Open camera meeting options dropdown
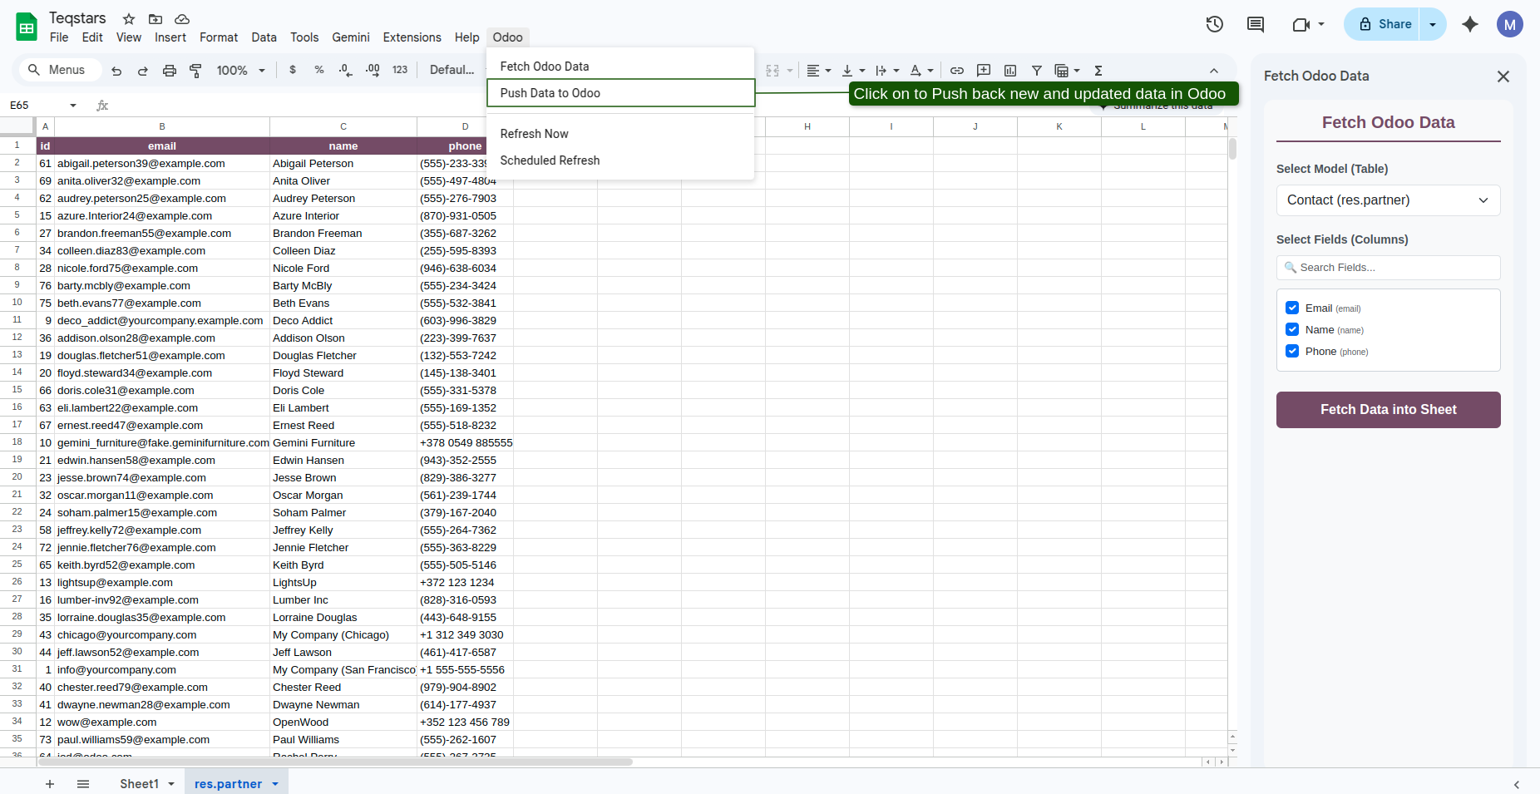Image resolution: width=1540 pixels, height=794 pixels. (1321, 24)
